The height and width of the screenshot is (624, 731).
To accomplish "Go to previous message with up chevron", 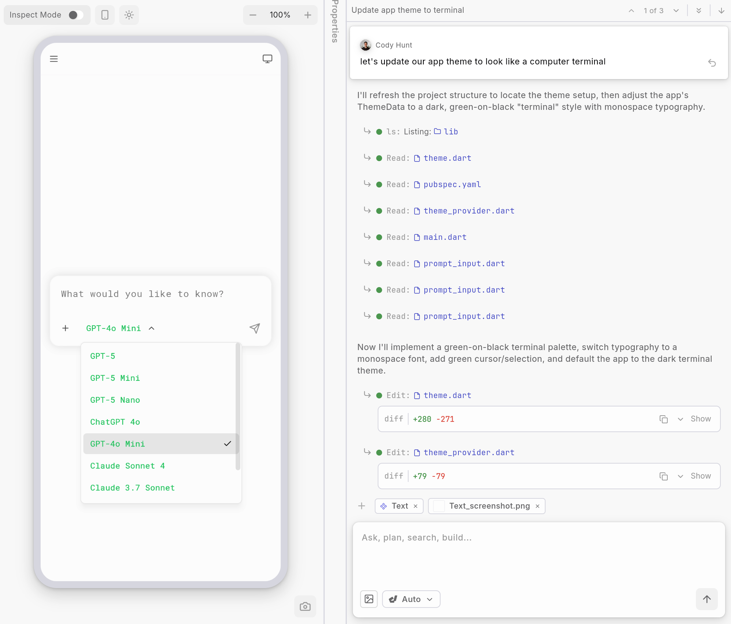I will coord(631,11).
